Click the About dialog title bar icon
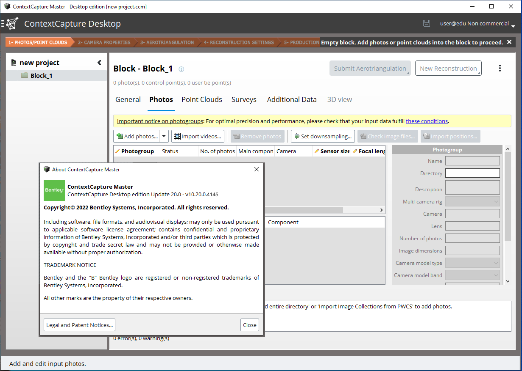522x371 pixels. point(47,169)
